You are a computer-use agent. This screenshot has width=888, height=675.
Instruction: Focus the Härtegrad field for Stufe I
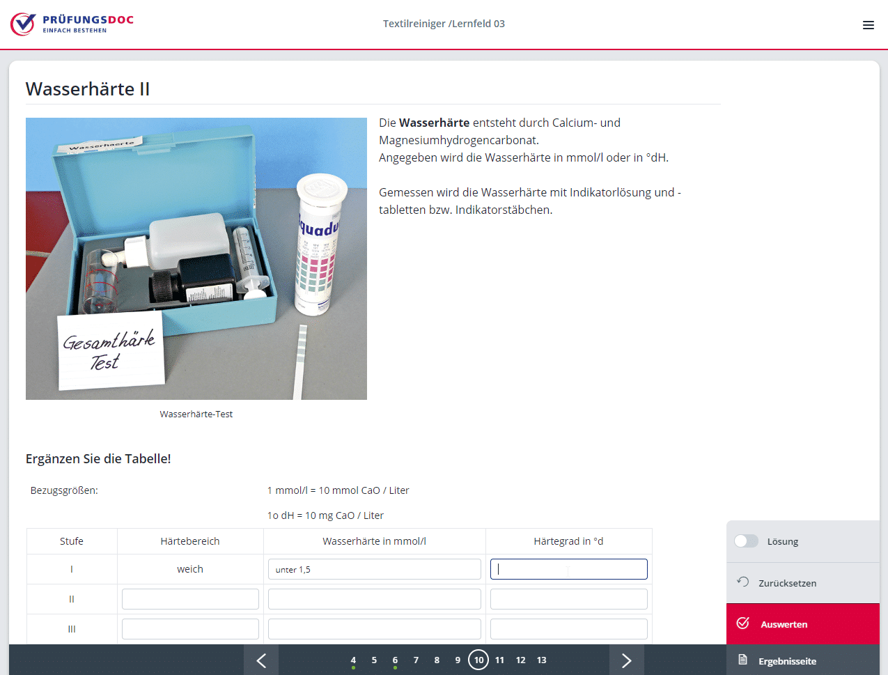[x=568, y=569]
